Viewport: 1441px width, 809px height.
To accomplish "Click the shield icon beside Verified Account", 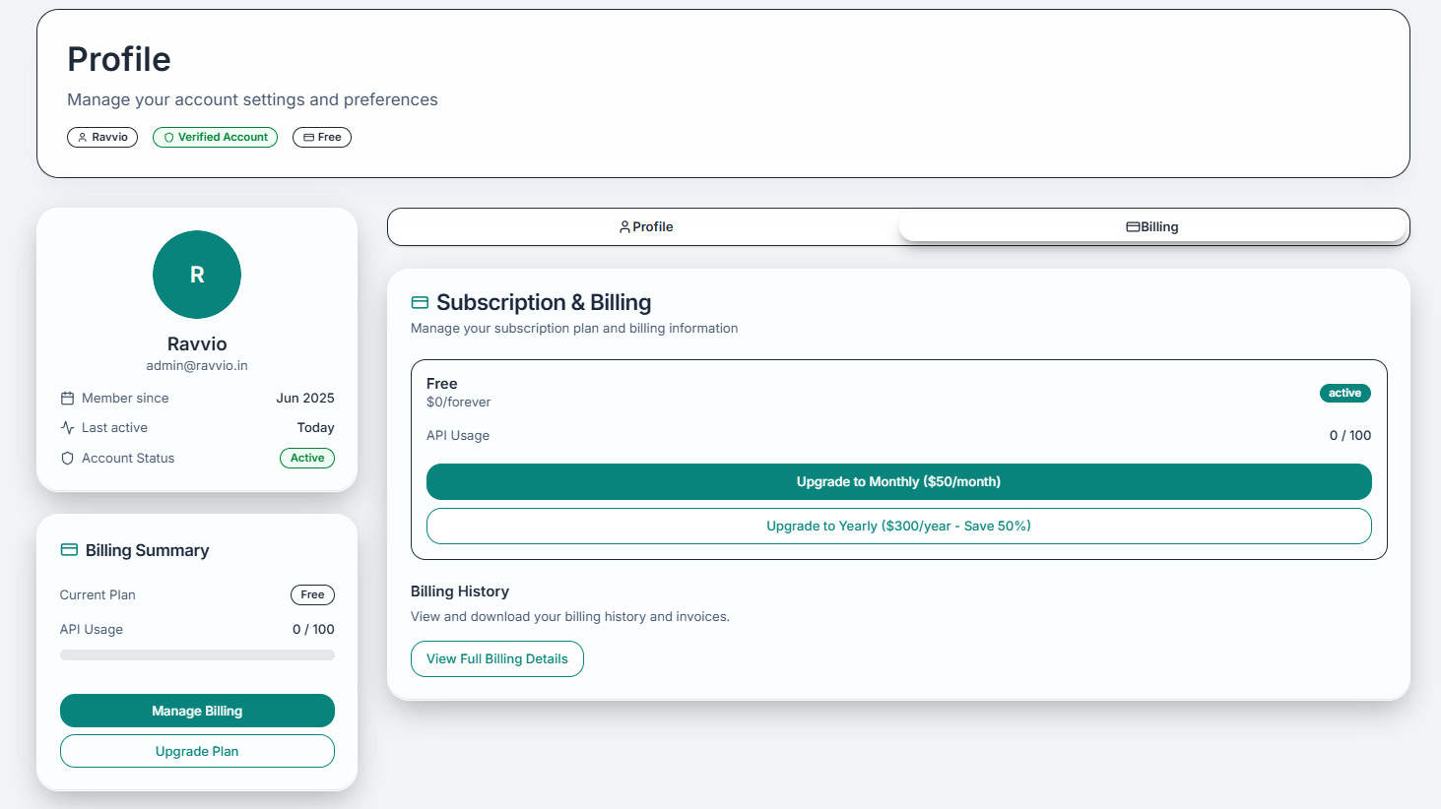I will pos(167,137).
